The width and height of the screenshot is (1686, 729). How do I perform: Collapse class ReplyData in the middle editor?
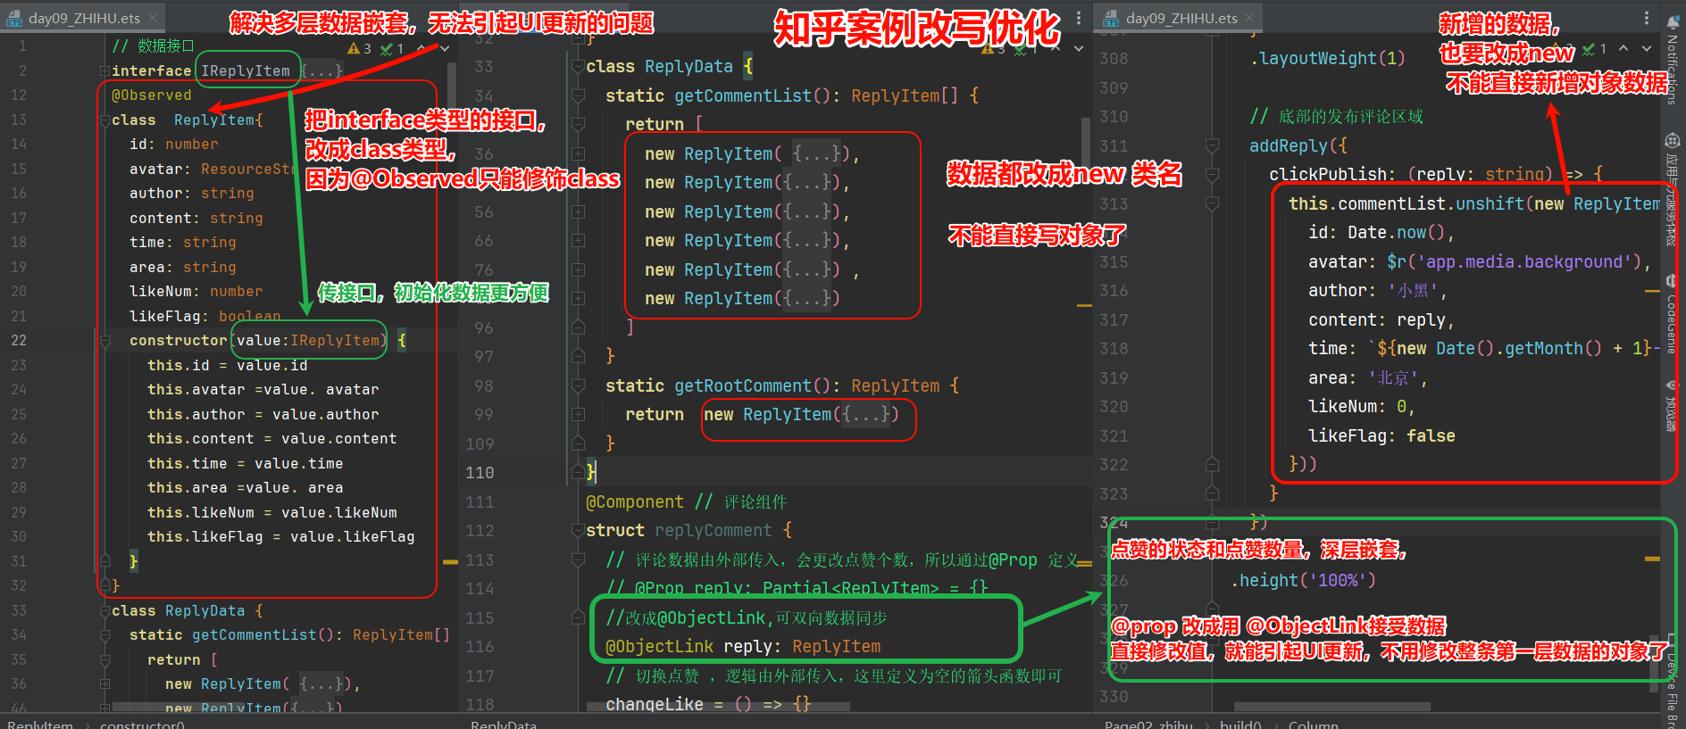click(x=578, y=67)
